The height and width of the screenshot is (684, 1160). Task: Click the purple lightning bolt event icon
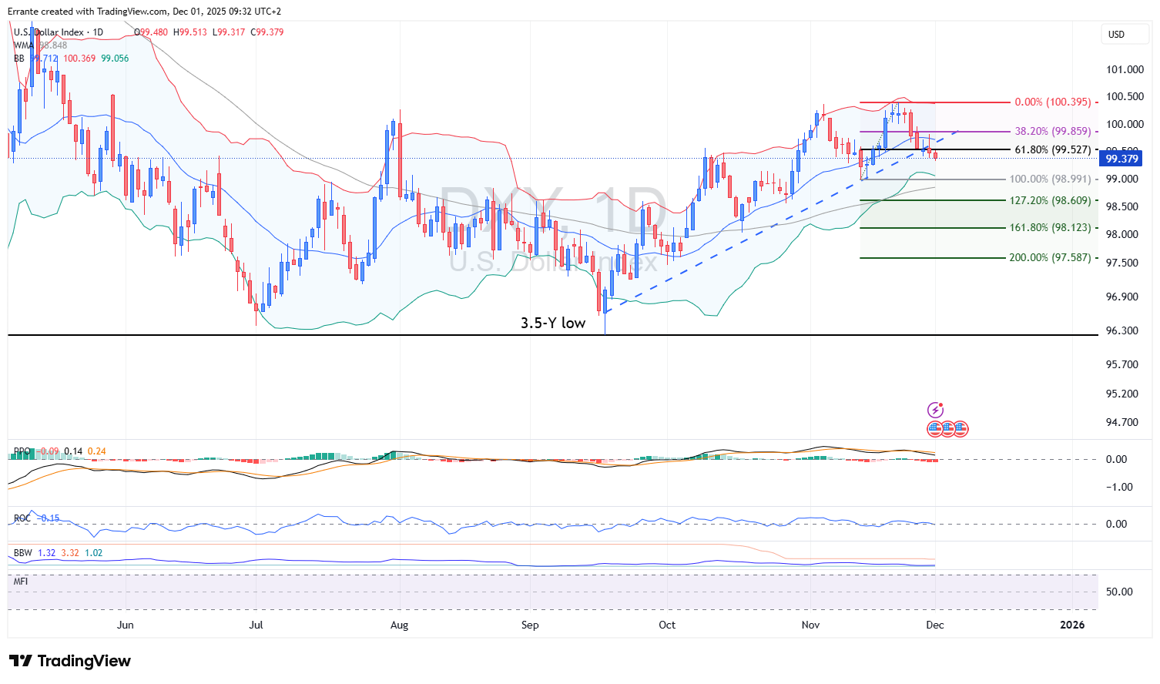point(935,410)
